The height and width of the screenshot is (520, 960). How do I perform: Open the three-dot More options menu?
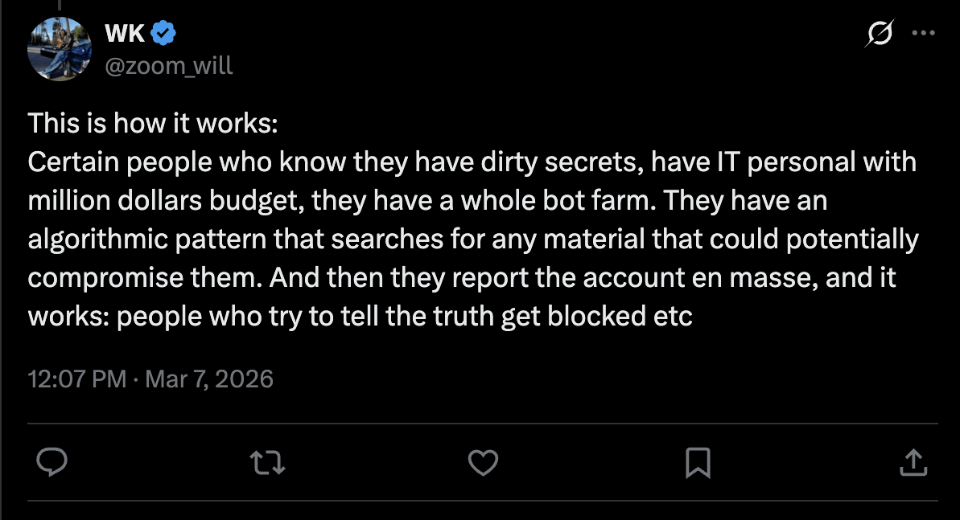click(922, 34)
